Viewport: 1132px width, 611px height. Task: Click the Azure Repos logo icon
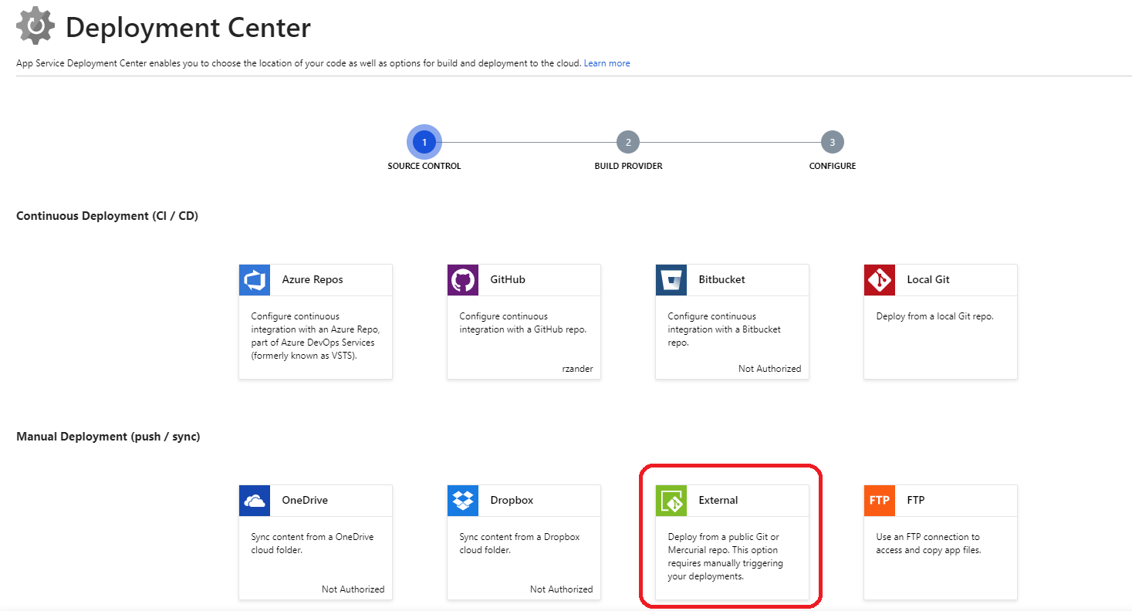click(255, 280)
